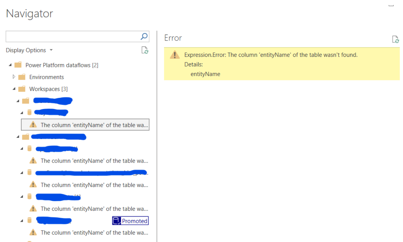Click the Promoted badge
This screenshot has height=242, width=403.
point(130,221)
